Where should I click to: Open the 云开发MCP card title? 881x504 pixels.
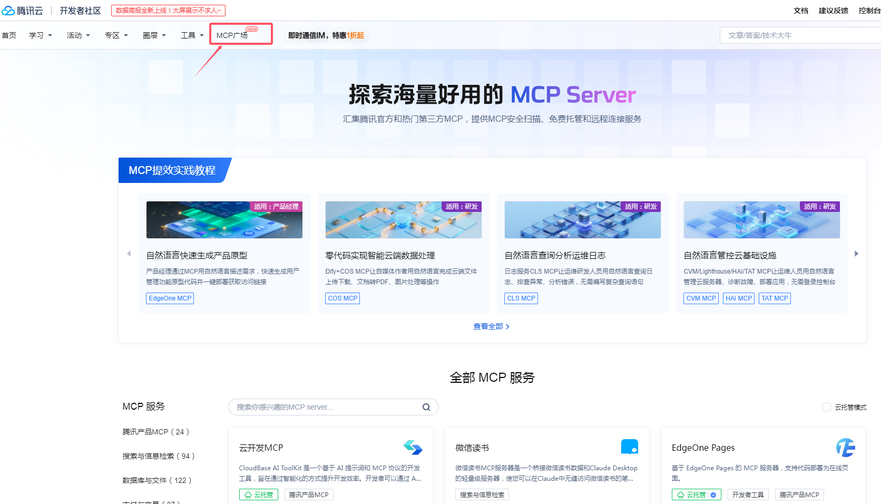pos(261,448)
